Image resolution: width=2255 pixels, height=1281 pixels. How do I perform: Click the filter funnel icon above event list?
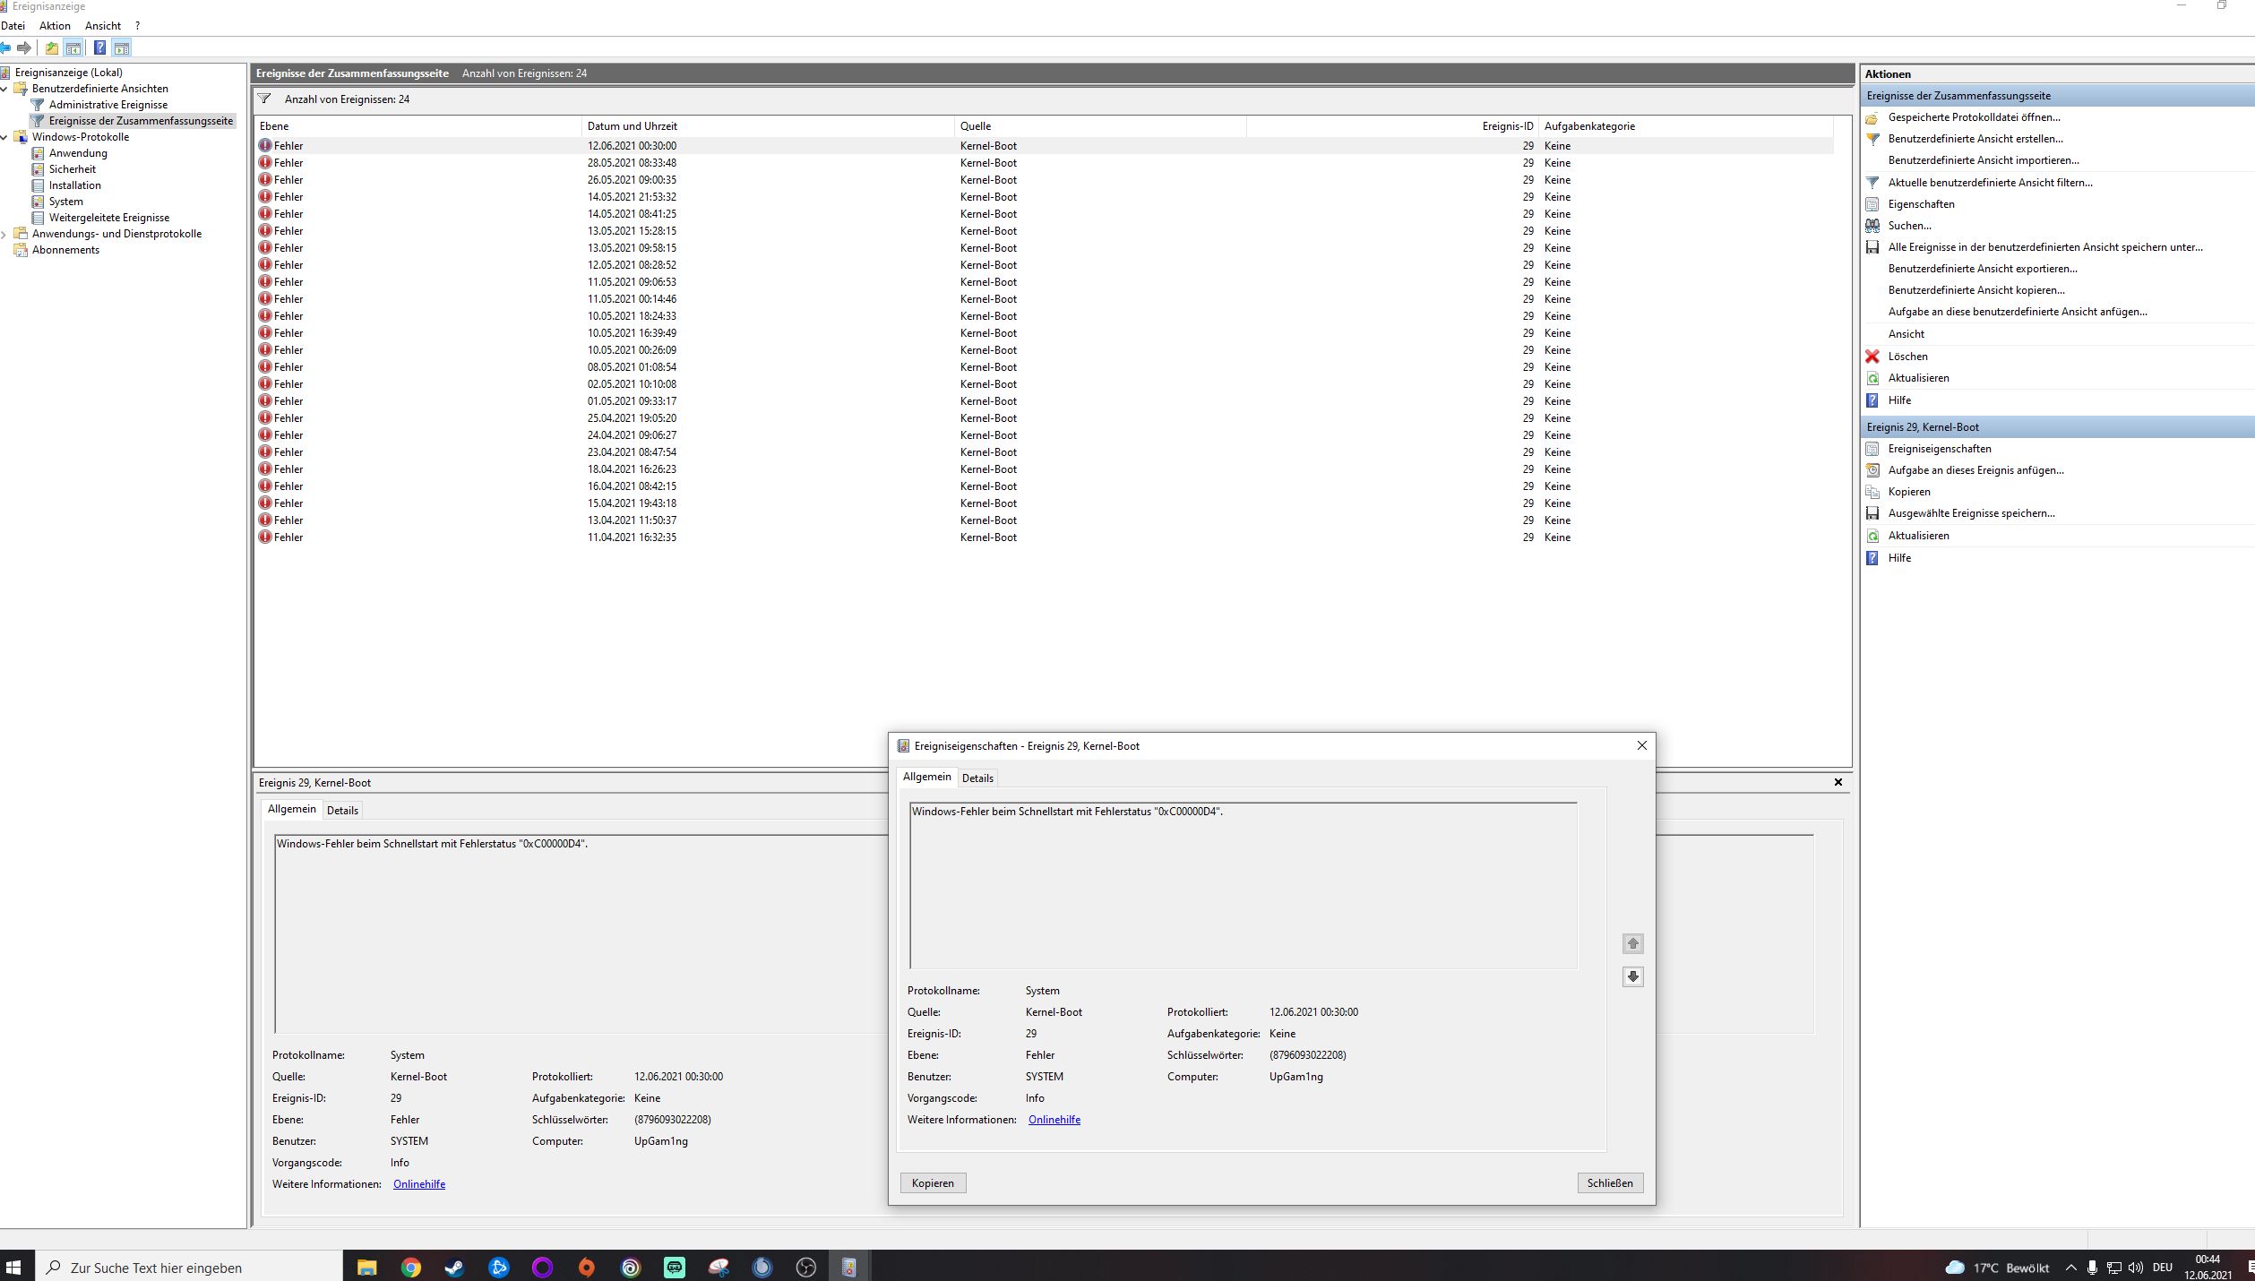[x=264, y=99]
